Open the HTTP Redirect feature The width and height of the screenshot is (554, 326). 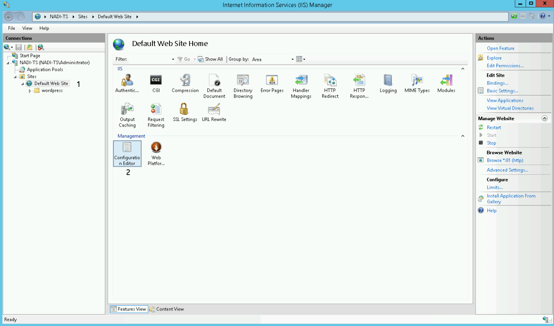[x=330, y=86]
